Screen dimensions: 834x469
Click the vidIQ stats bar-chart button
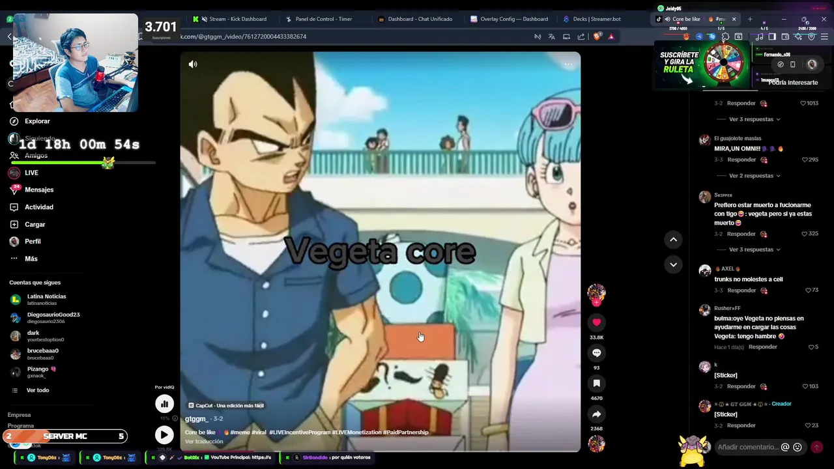point(164,404)
